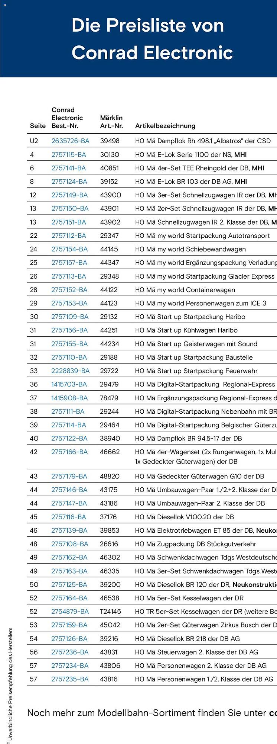Open the link 2757235-BA

[x=70, y=679]
